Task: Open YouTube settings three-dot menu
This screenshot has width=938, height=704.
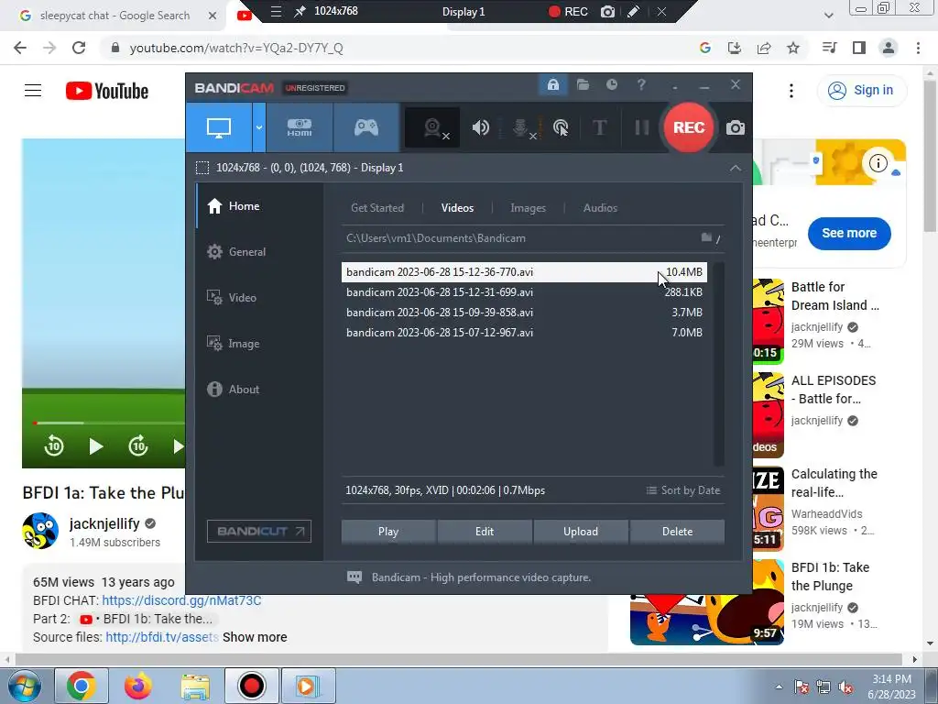Action: click(x=791, y=91)
